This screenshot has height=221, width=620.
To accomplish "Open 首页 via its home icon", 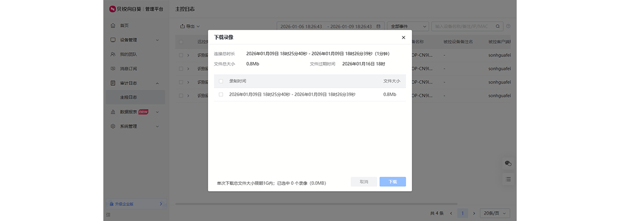I will point(113,25).
